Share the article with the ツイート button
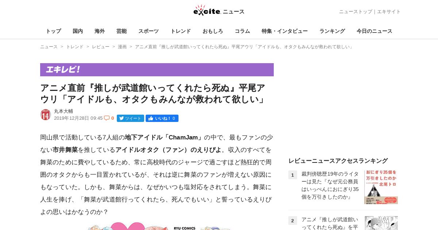This screenshot has height=230, width=438. (130, 118)
